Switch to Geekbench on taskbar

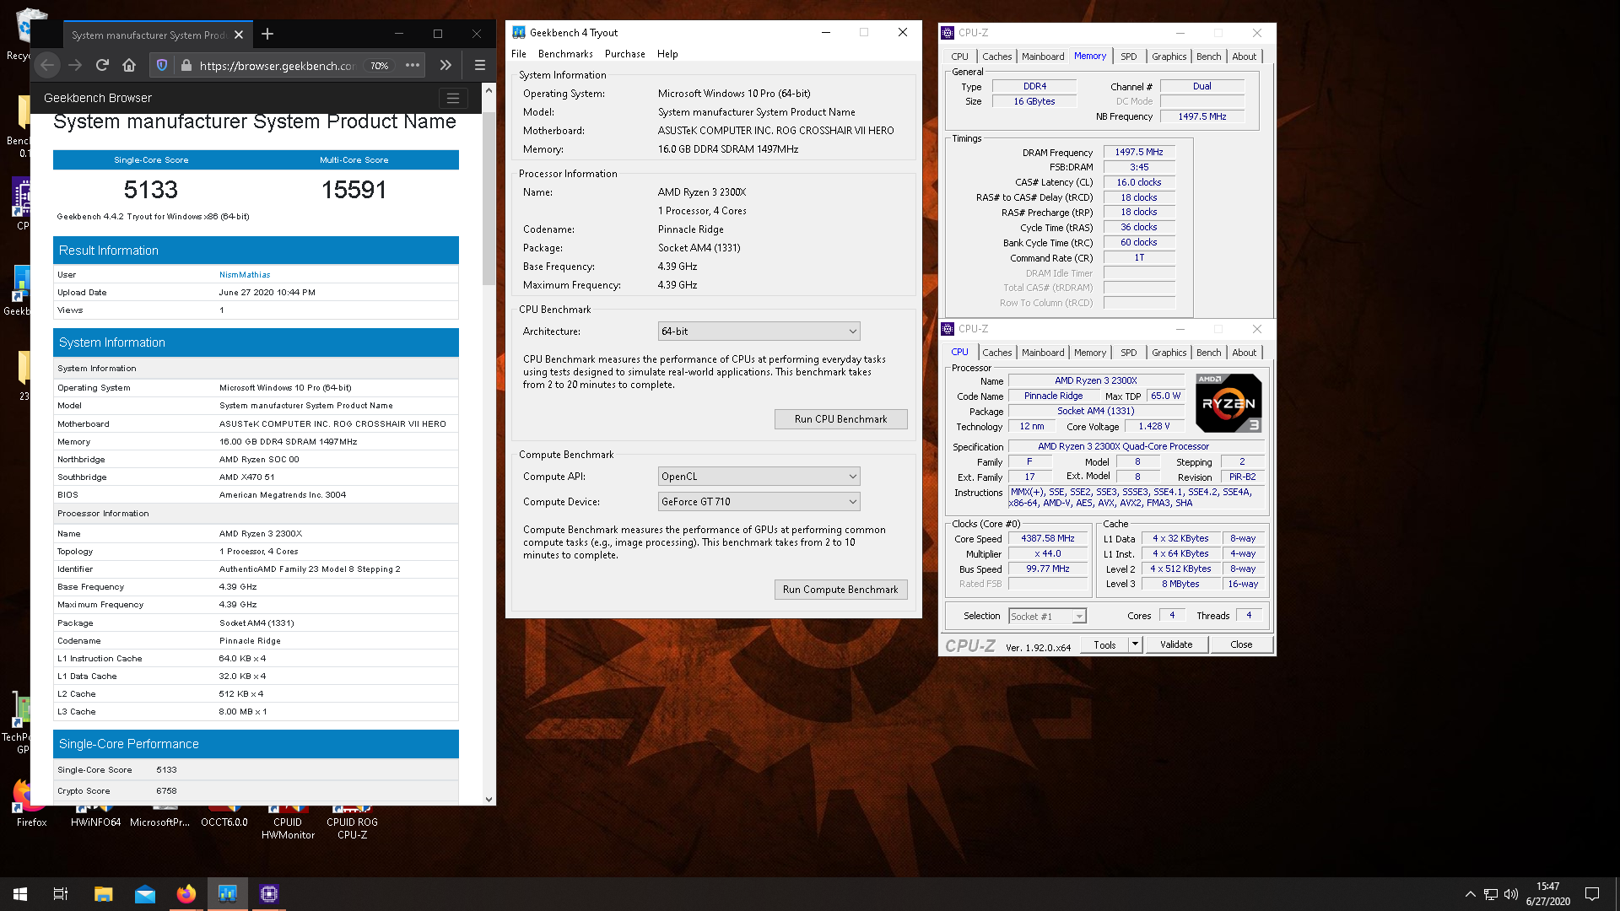227,894
